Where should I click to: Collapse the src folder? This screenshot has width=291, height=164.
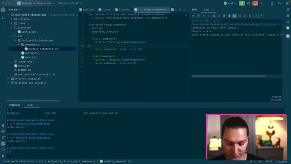(12, 36)
